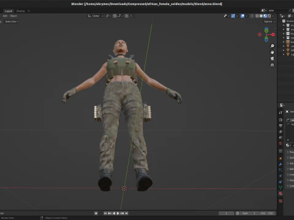This screenshot has width=294, height=220.
Task: Toggle viewport overlays button
Action: tap(243, 16)
